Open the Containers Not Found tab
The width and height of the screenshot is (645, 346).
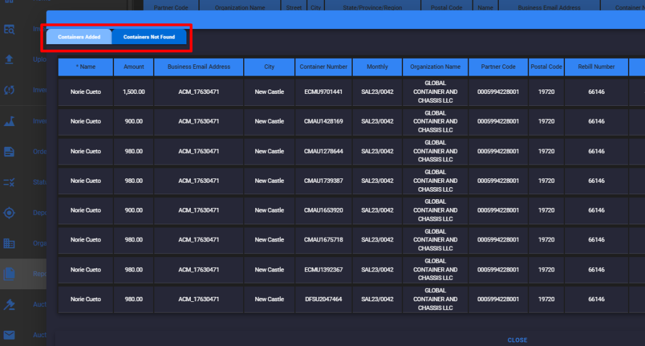[x=149, y=37]
